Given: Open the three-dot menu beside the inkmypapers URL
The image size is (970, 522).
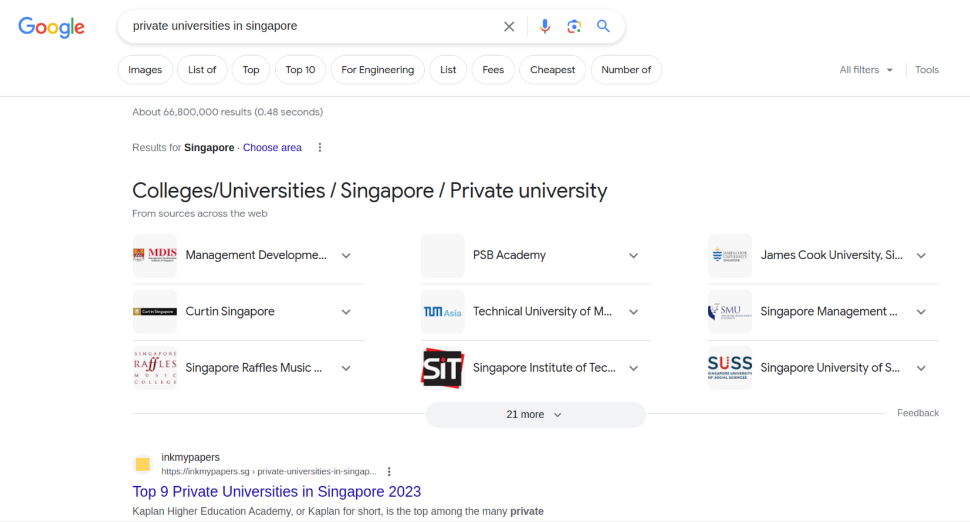Looking at the screenshot, I should 389,472.
